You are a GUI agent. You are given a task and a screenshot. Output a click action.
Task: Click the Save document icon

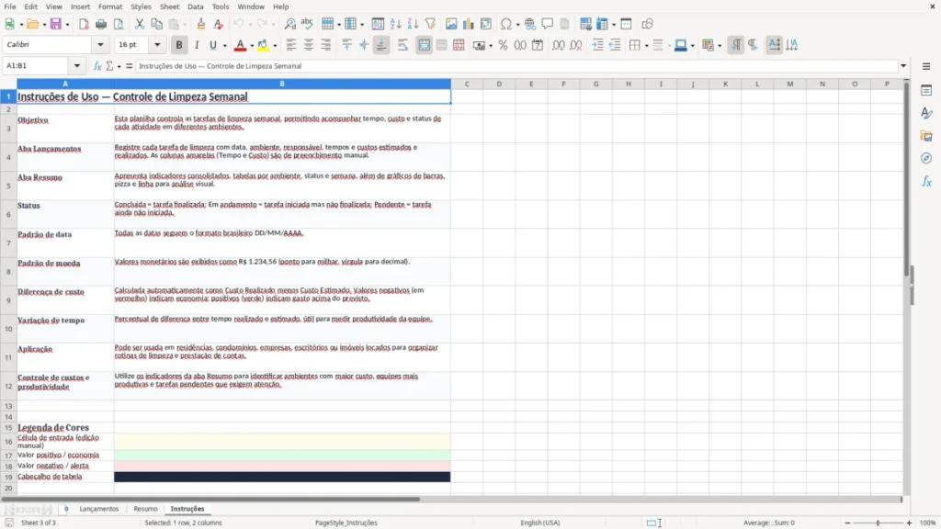pos(56,24)
